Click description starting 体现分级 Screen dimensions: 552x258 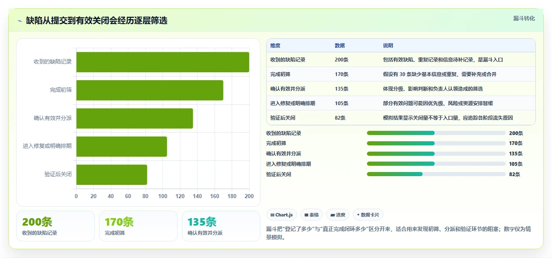(433, 89)
